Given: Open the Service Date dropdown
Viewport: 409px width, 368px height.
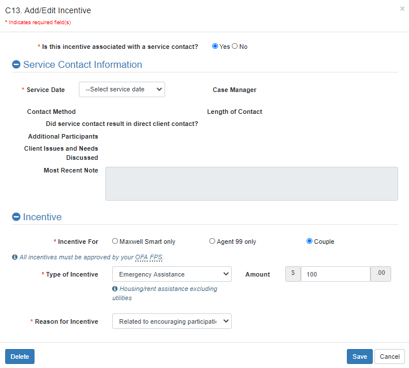Looking at the screenshot, I should click(122, 90).
